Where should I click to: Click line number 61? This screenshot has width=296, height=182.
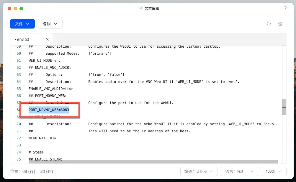pos(19,61)
